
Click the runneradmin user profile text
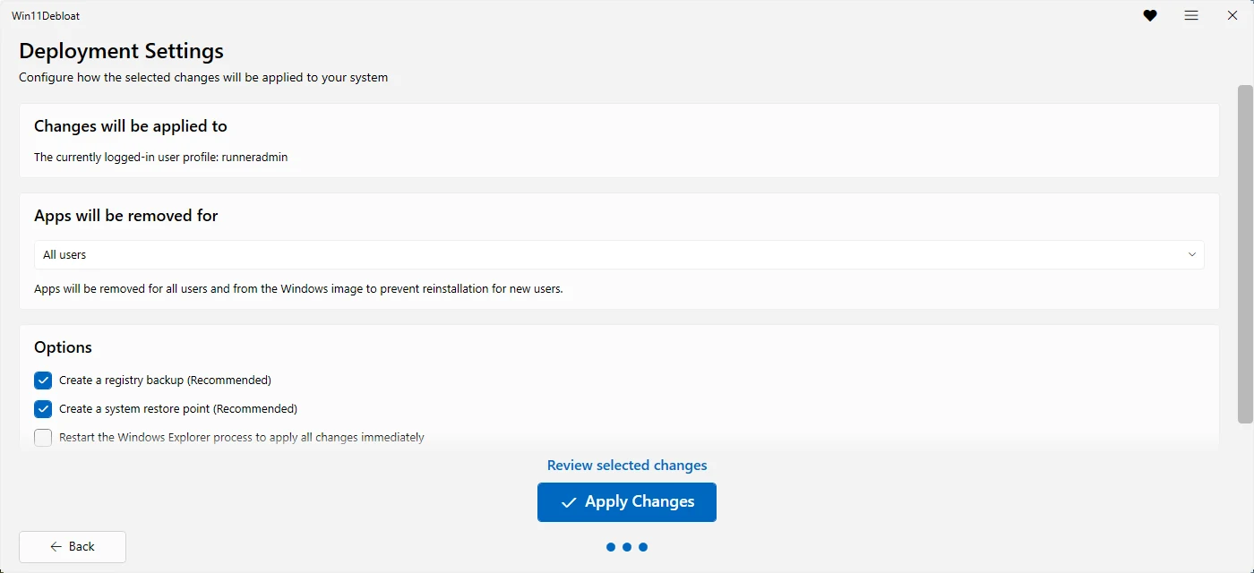click(x=161, y=158)
